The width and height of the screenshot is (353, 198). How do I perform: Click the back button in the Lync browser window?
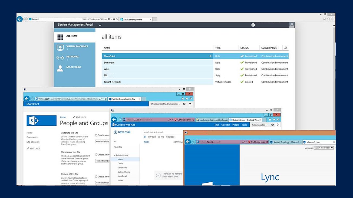[x=188, y=142]
